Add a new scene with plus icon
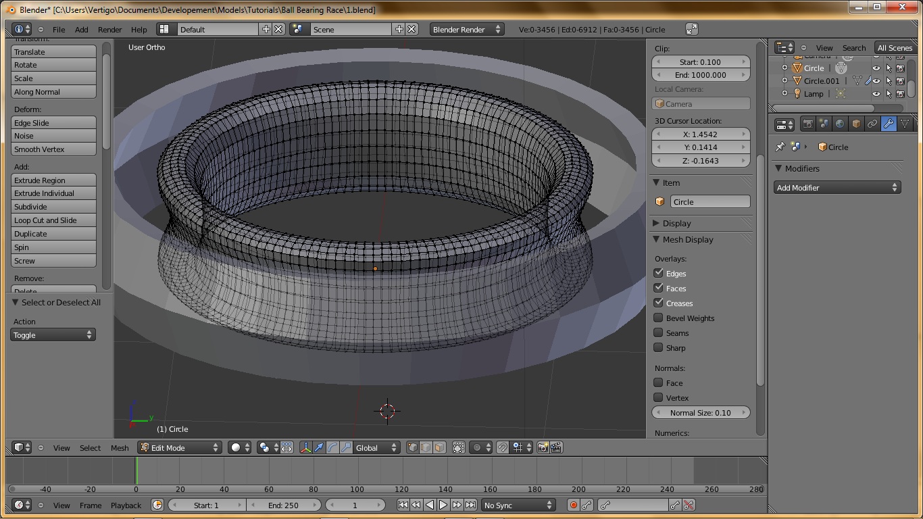Viewport: 923px width, 519px height. click(399, 29)
